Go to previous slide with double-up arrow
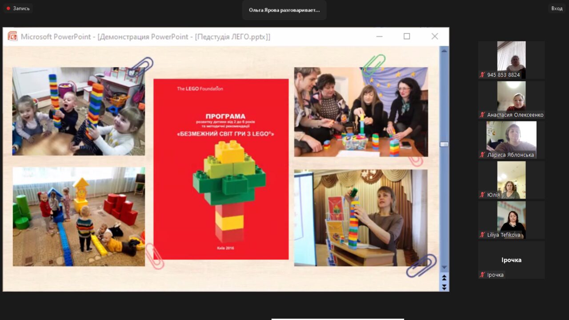This screenshot has height=320, width=569. coord(444,278)
